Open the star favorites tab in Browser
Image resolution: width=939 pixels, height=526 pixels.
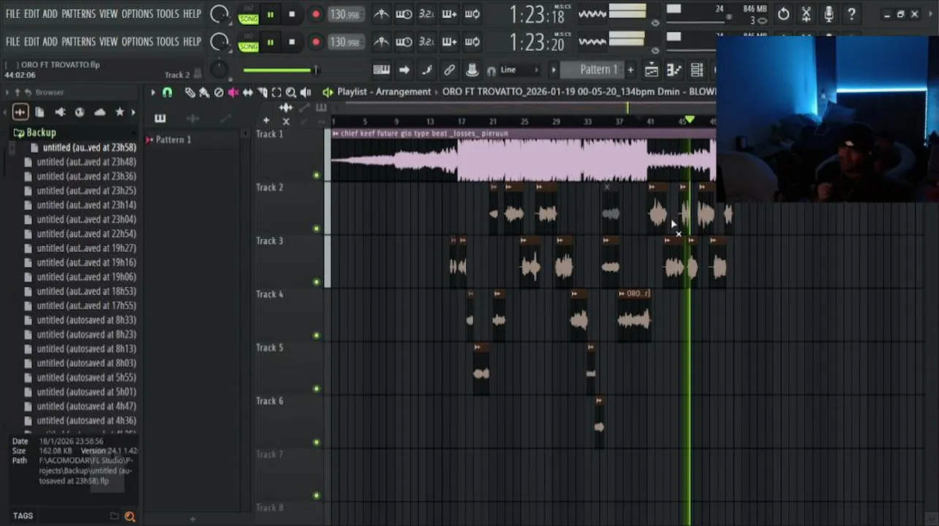(119, 112)
